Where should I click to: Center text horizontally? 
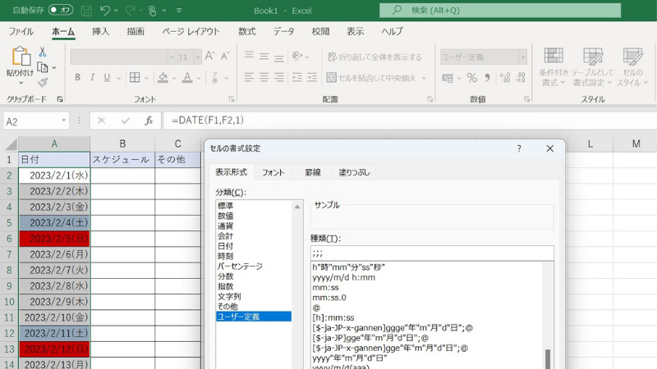pos(264,77)
